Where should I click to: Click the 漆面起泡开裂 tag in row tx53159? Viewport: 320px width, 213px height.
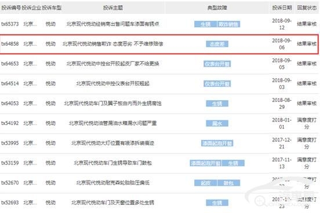point(206,163)
